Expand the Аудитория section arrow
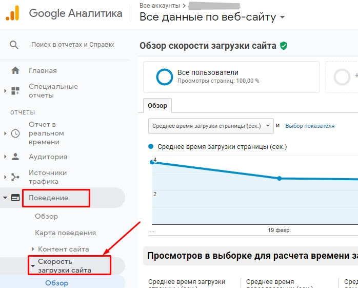The width and height of the screenshot is (358, 288). 5,157
